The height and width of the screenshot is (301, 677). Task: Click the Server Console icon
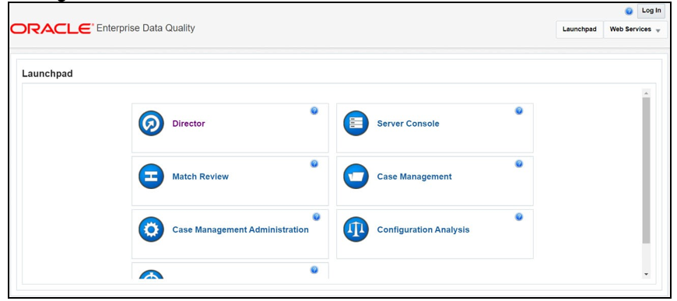(356, 124)
